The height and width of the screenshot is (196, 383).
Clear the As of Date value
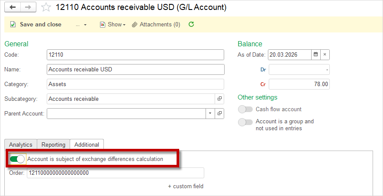click(x=325, y=55)
